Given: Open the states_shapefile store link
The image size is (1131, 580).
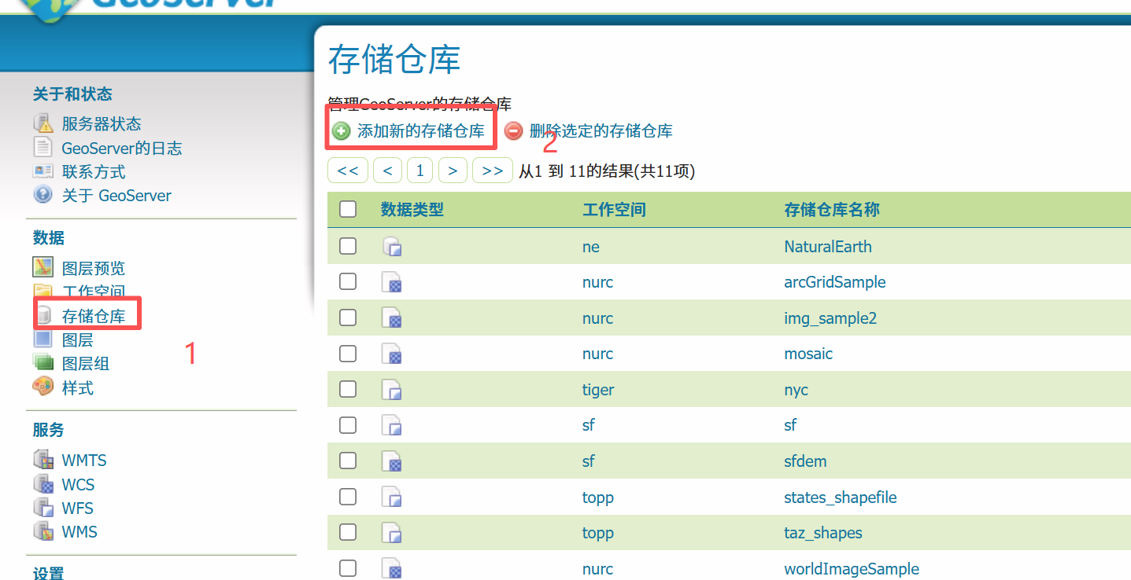Looking at the screenshot, I should [841, 497].
